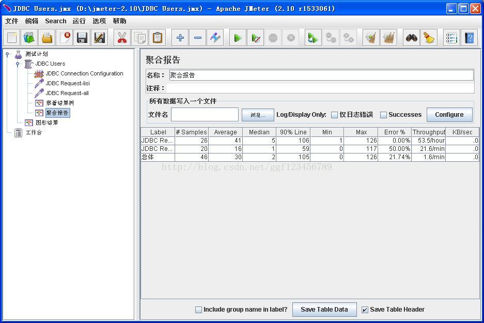This screenshot has width=484, height=323.
Task: Clear results with the broom-and-gear icon
Action: pos(371,38)
